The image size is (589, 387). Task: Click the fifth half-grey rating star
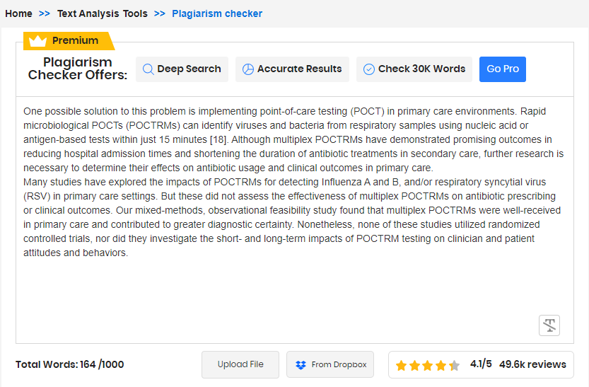tap(455, 366)
